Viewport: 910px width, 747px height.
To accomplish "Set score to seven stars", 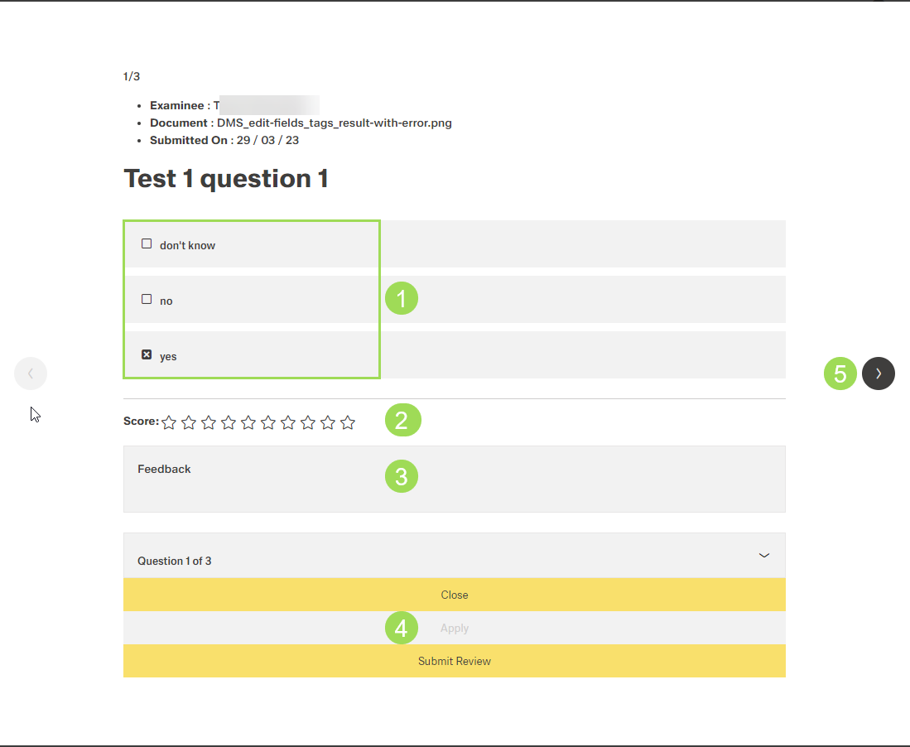I will [x=288, y=423].
